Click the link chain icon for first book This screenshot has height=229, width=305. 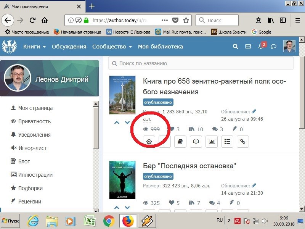click(242, 142)
